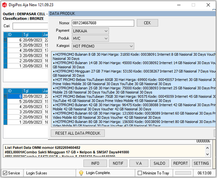Click RESET ALL DATA PRODUK button
Viewport: 217px width, 178px height.
(x=78, y=133)
